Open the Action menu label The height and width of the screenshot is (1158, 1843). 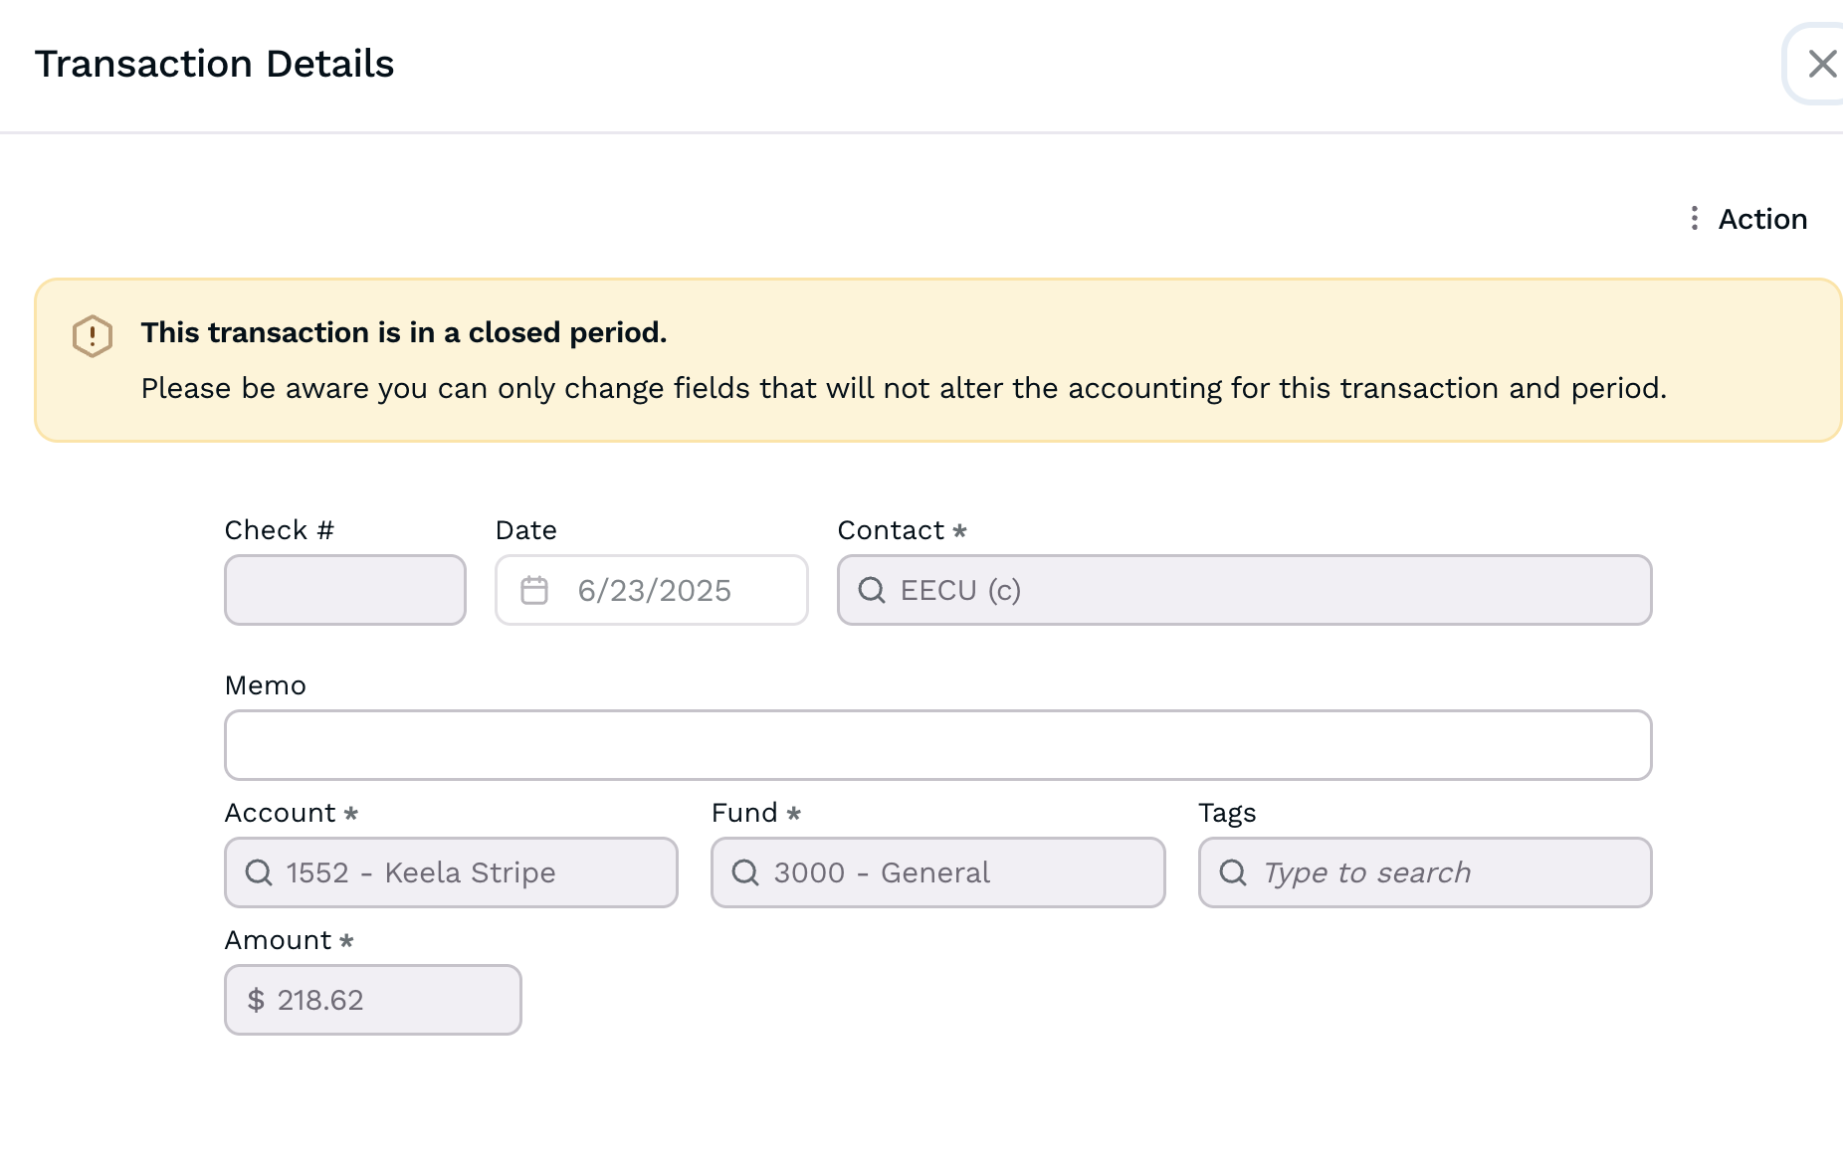pyautogui.click(x=1761, y=219)
